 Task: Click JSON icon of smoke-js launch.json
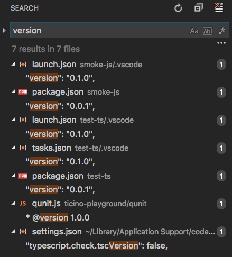click(x=23, y=65)
